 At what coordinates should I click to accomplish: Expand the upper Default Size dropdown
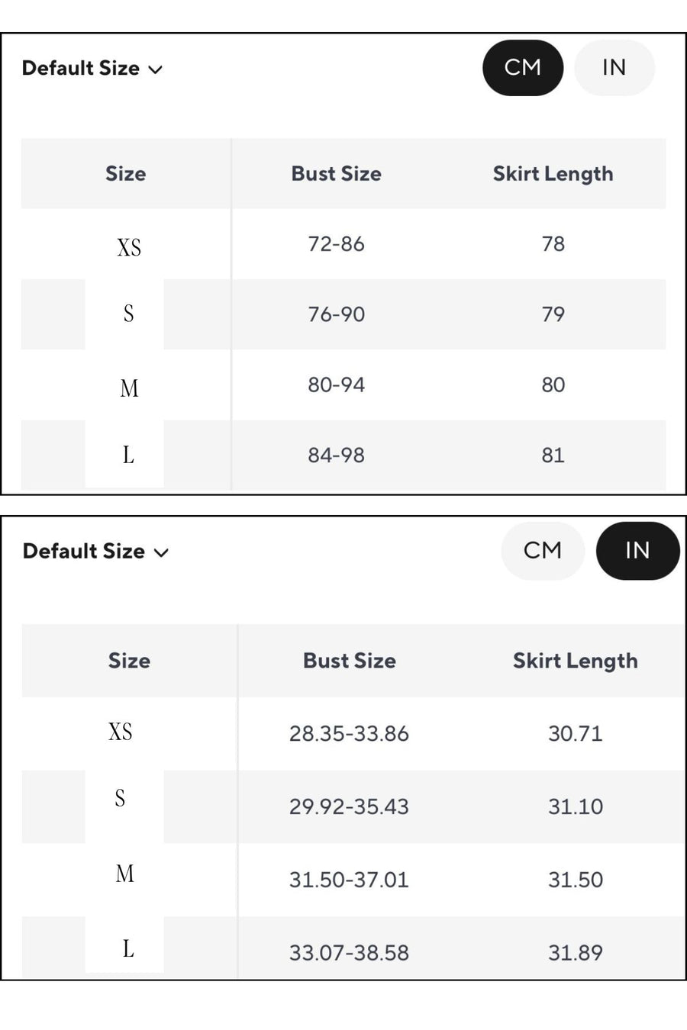coord(92,69)
